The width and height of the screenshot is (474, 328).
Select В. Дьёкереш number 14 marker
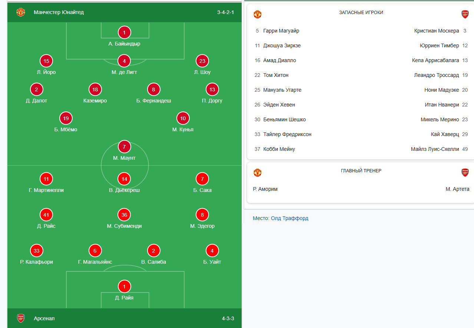[125, 179]
